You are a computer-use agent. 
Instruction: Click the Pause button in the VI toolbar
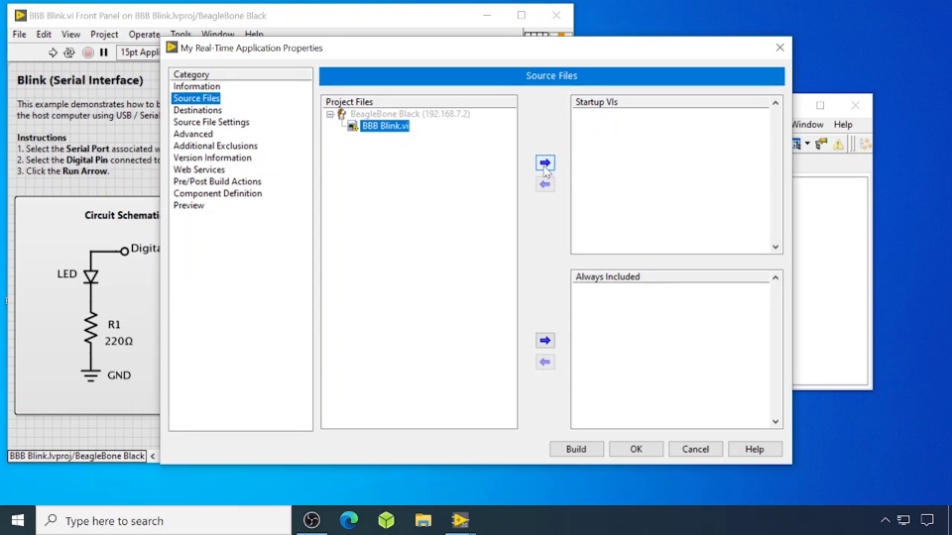[103, 53]
